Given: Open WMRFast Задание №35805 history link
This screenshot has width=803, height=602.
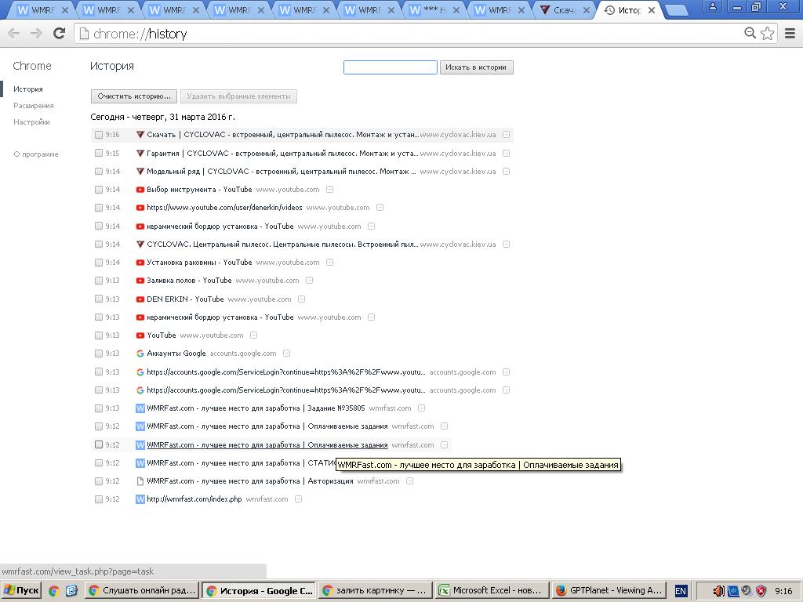Looking at the screenshot, I should click(256, 408).
